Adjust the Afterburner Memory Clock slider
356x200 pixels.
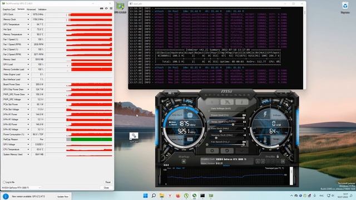[226, 138]
